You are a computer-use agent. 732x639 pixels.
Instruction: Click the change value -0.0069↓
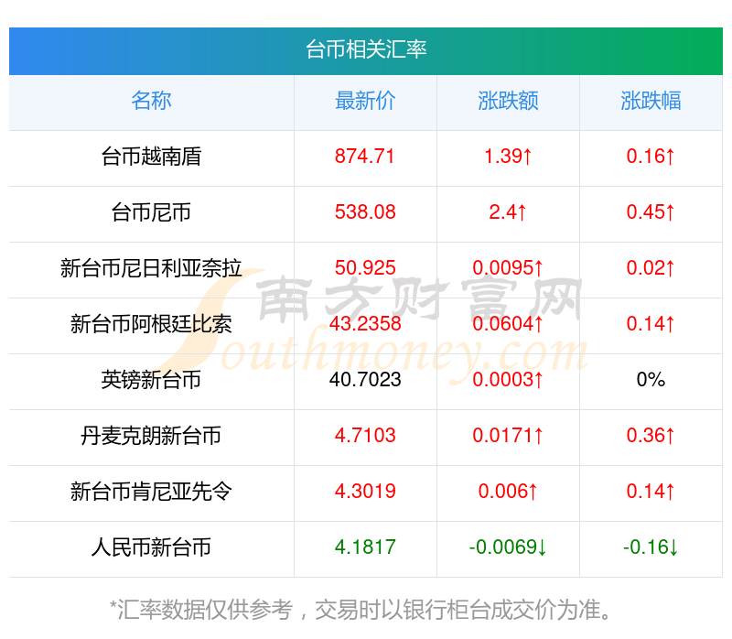tap(508, 547)
